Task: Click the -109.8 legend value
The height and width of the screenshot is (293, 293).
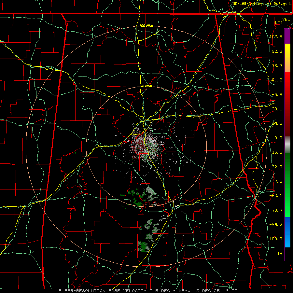Action: (274, 239)
